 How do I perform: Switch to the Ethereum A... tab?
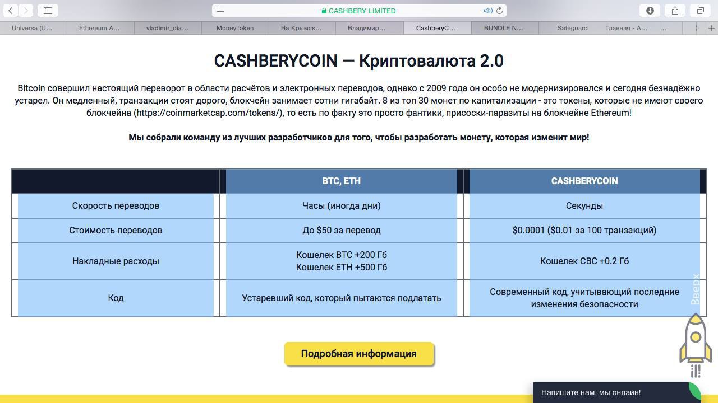100,28
